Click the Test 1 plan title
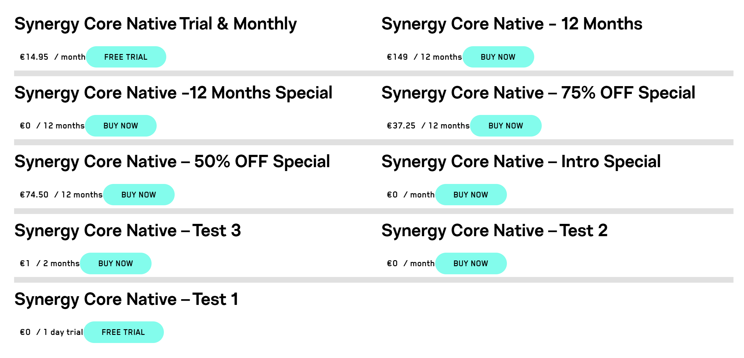The width and height of the screenshot is (744, 358). [x=126, y=299]
